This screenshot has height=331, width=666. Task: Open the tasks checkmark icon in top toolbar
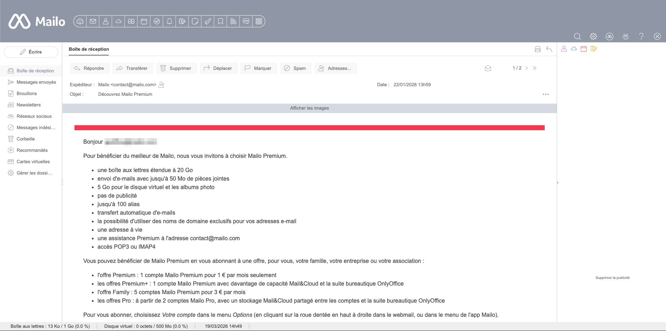click(x=157, y=21)
